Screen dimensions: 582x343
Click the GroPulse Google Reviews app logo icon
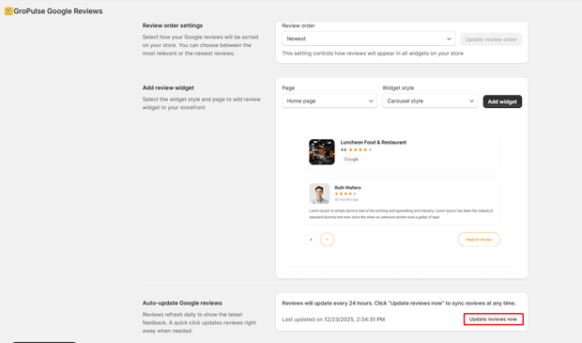tap(8, 11)
